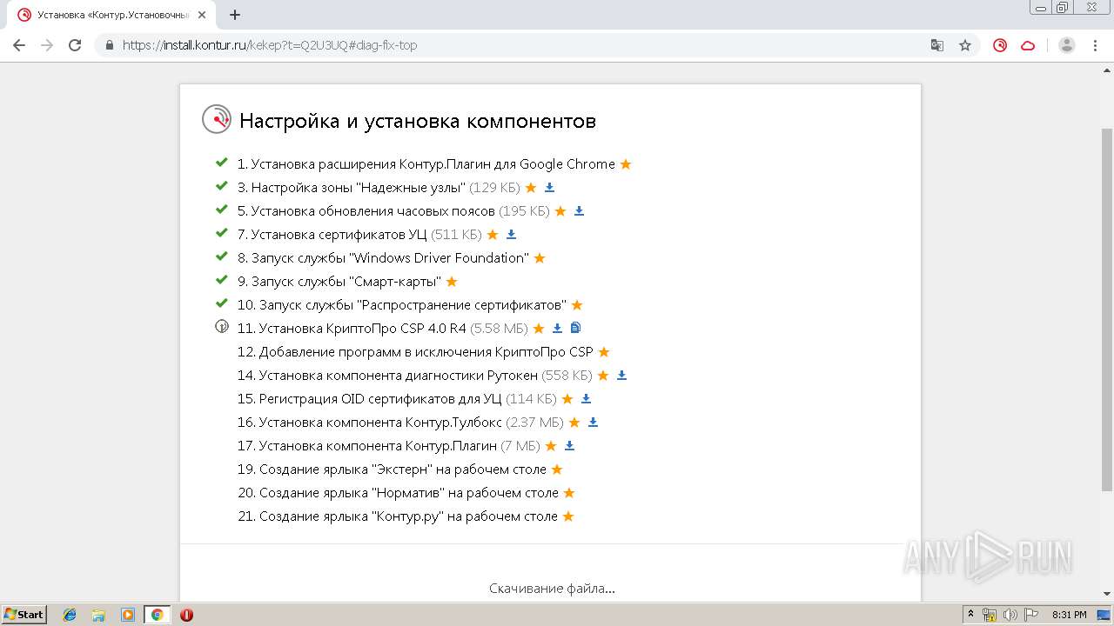
Task: Click the "Скачивание файла..." status text
Action: pyautogui.click(x=552, y=589)
